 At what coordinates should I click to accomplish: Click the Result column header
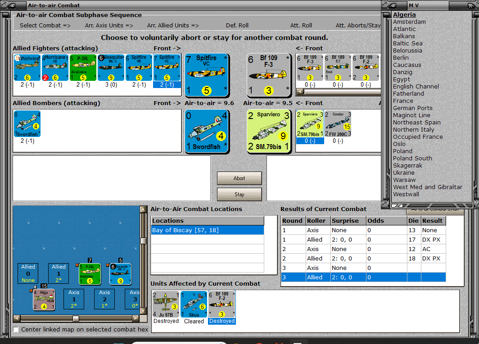click(434, 221)
